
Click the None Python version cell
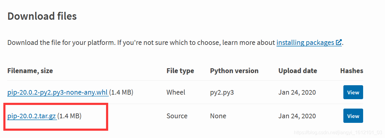point(218,116)
